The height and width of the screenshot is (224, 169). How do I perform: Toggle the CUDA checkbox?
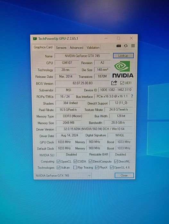75,162
